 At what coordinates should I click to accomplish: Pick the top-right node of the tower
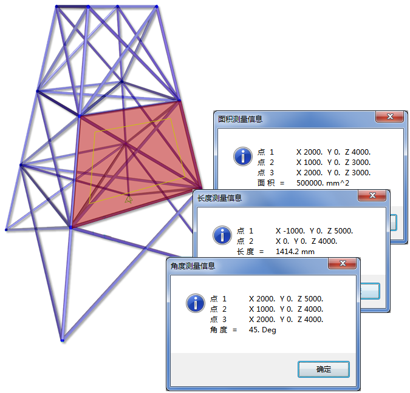[x=157, y=7]
